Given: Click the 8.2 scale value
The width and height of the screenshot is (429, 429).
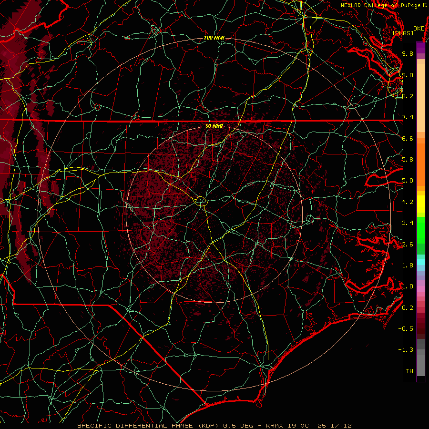Looking at the screenshot, I should click(408, 96).
